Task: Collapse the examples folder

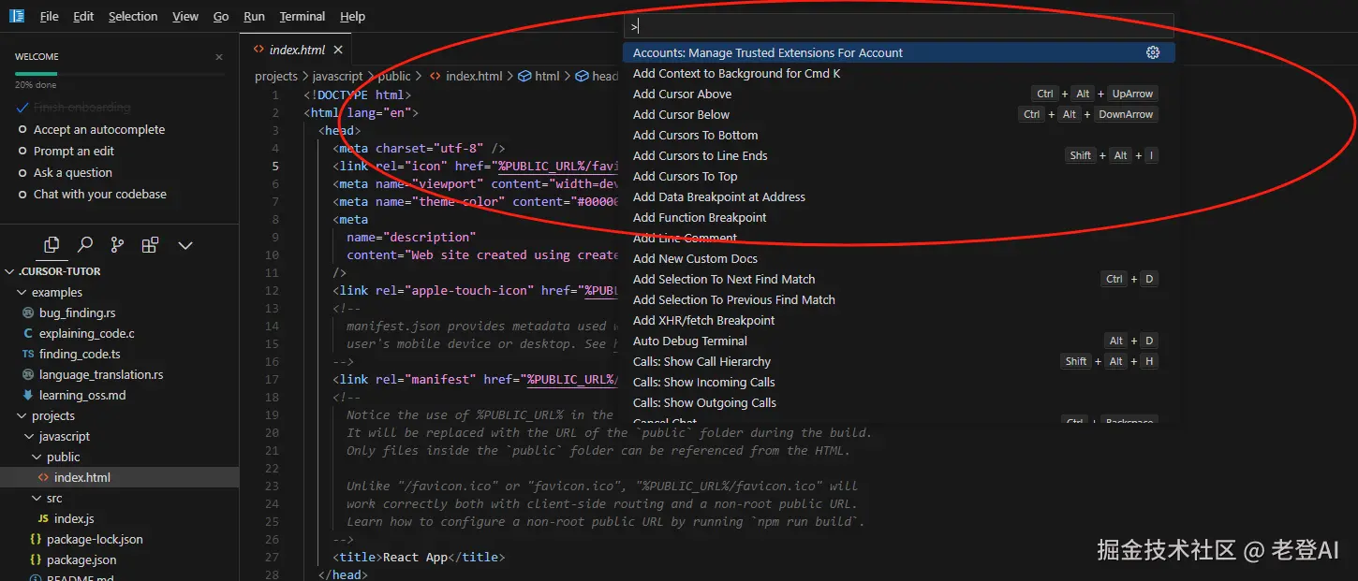Action: (x=22, y=292)
